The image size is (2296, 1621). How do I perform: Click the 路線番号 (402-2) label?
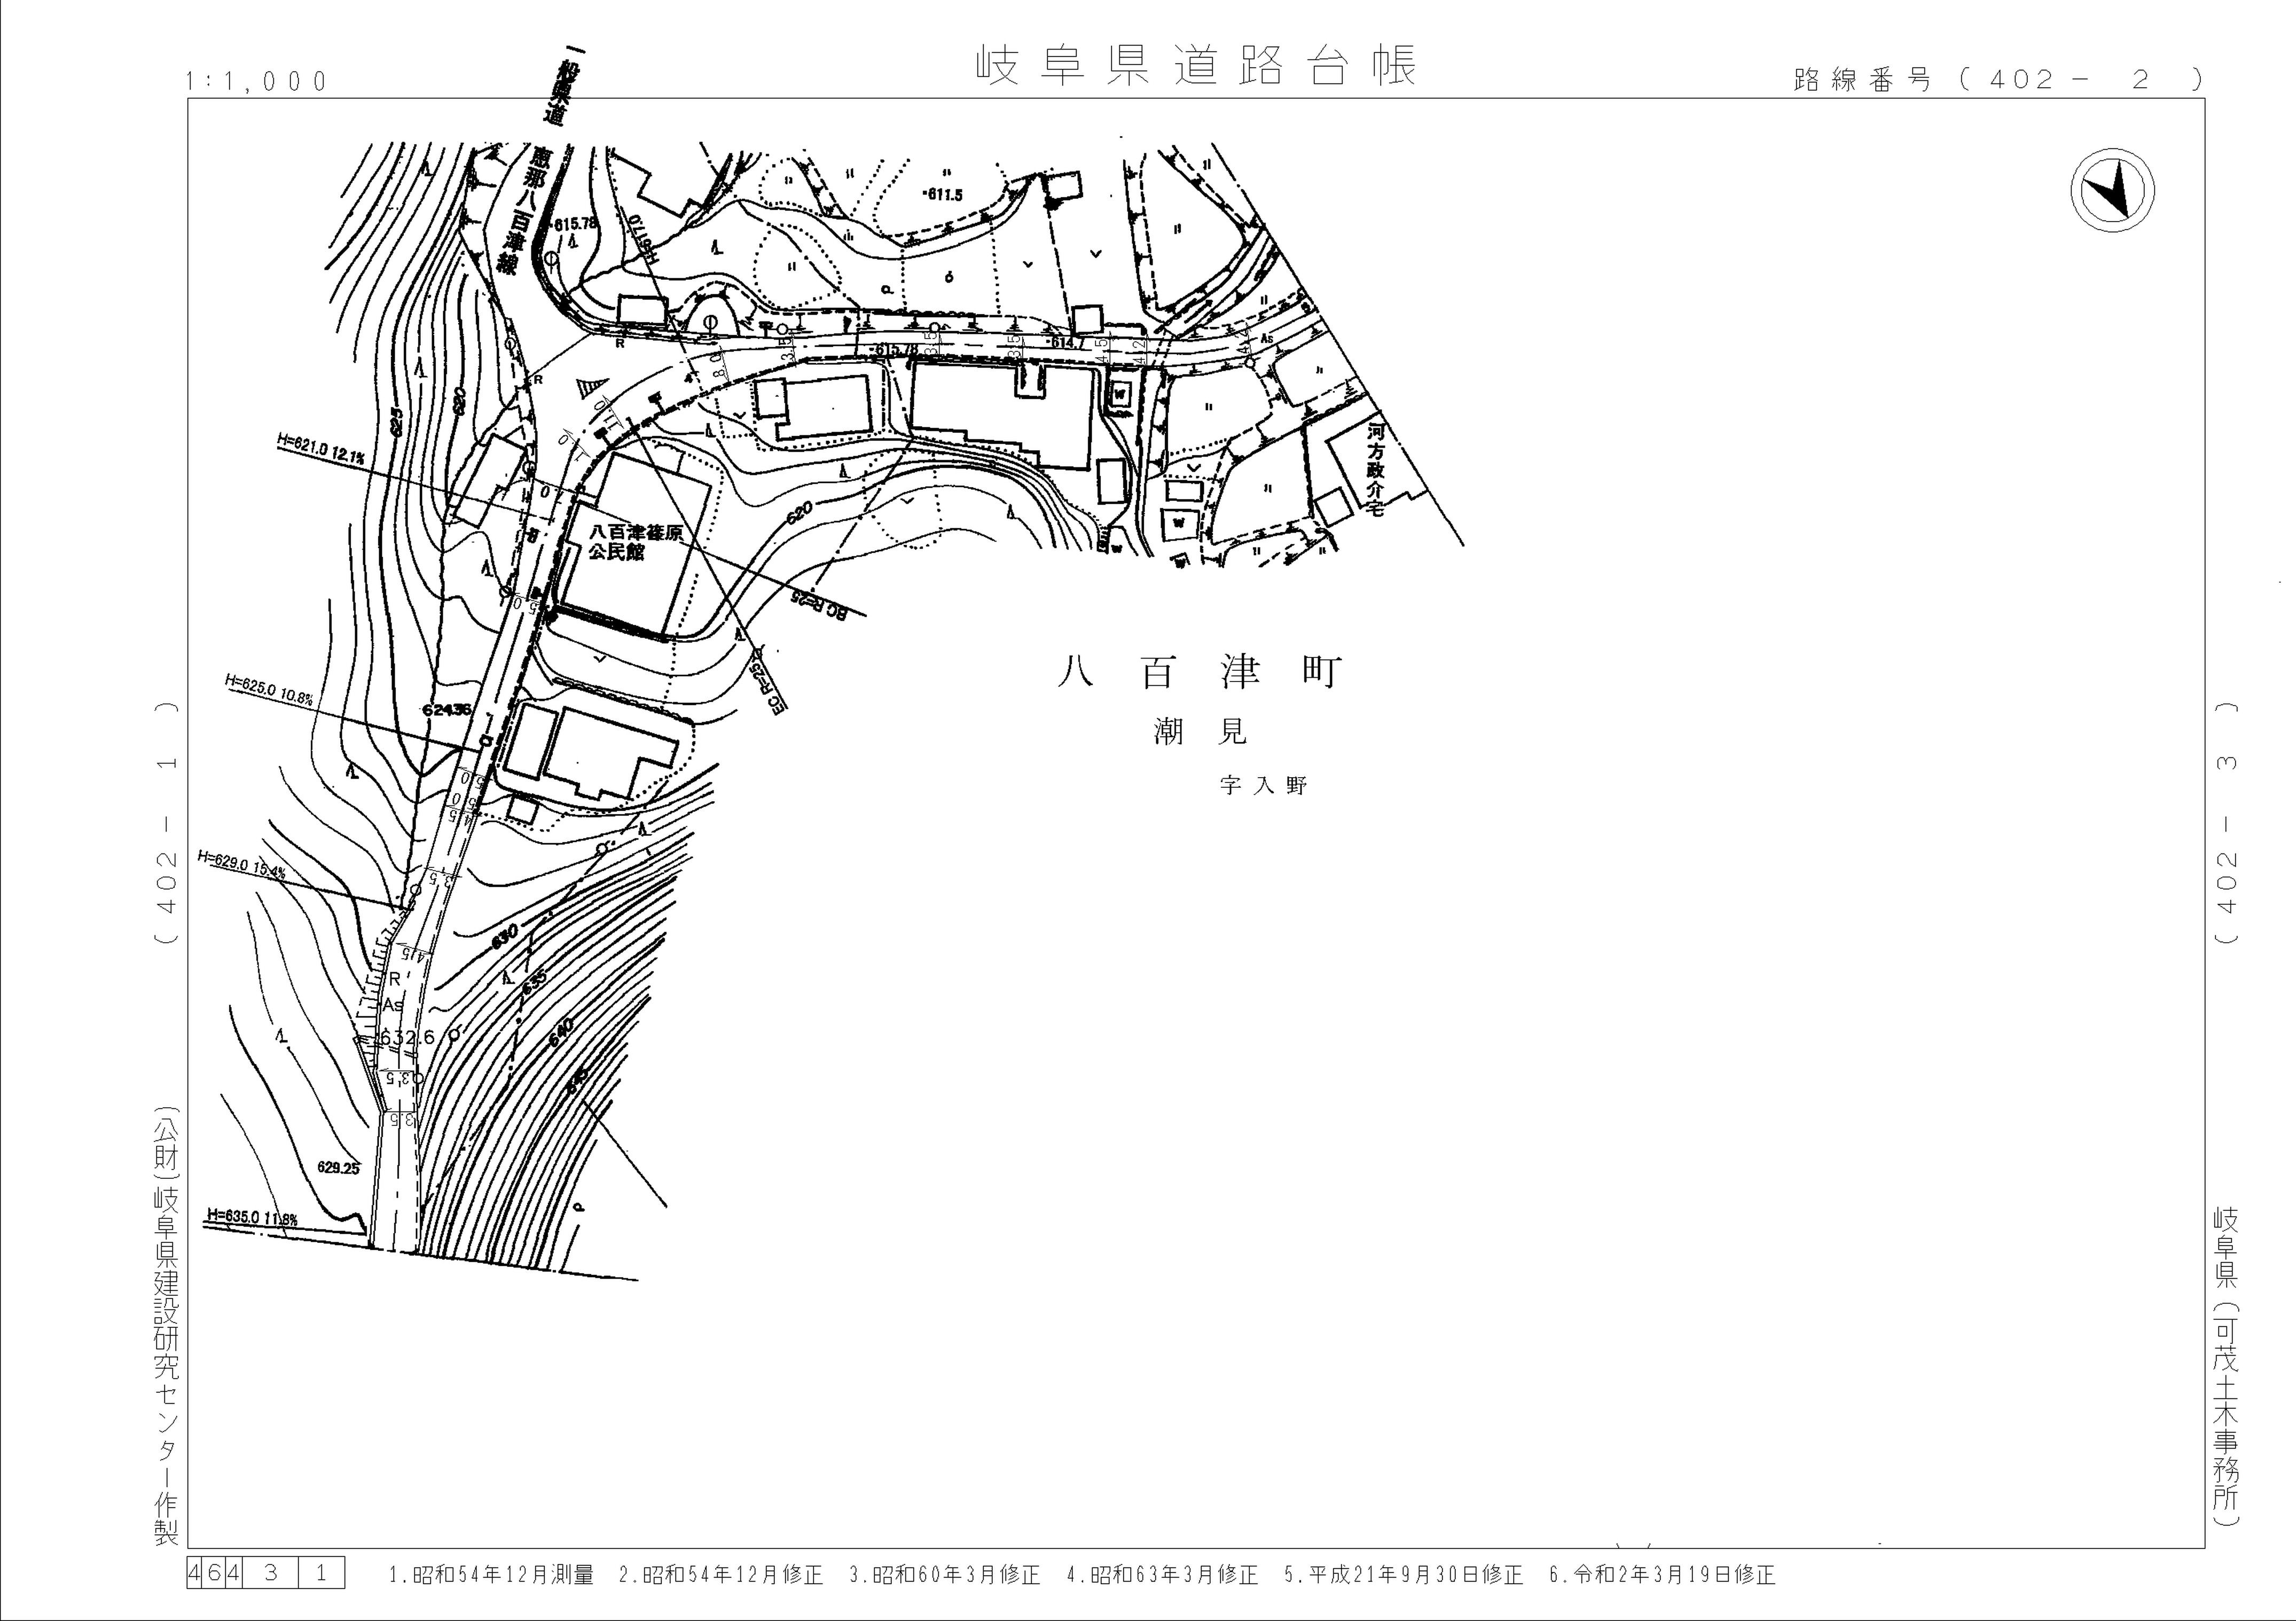tap(1997, 80)
